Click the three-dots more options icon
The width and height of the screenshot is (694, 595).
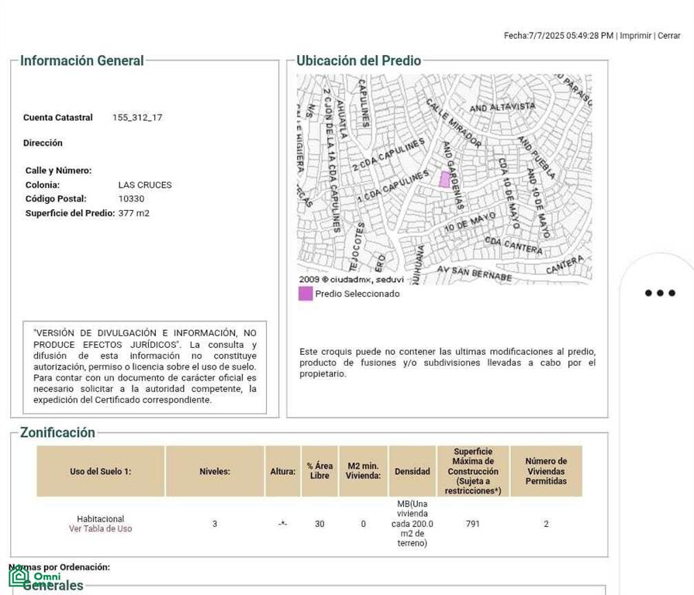click(x=660, y=293)
